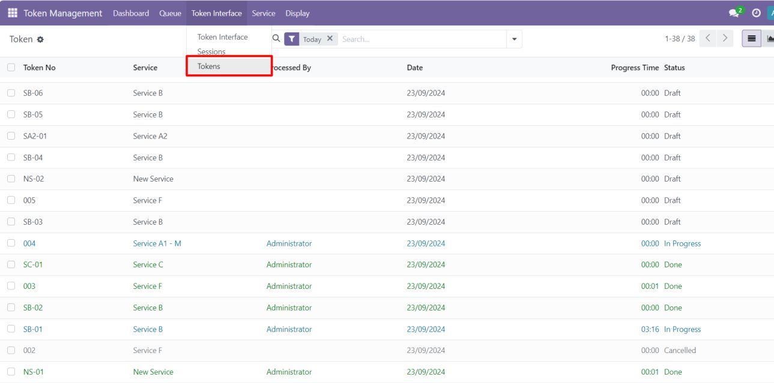This screenshot has width=774, height=383.
Task: Check the box beside token SC-01
Action: point(11,265)
